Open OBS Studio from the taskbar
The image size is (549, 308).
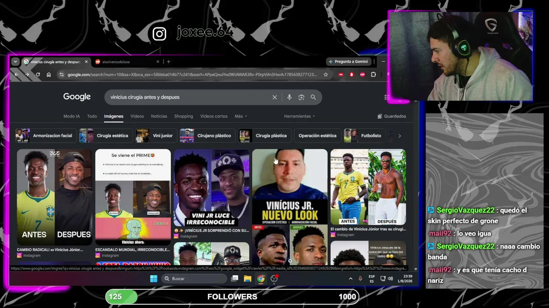(274, 278)
